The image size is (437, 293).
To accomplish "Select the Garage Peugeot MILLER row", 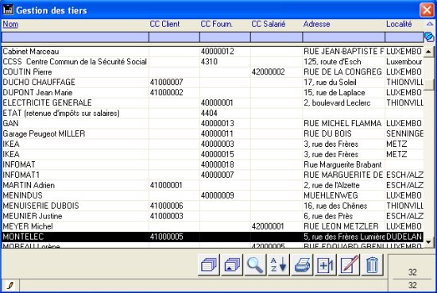I will (213, 133).
